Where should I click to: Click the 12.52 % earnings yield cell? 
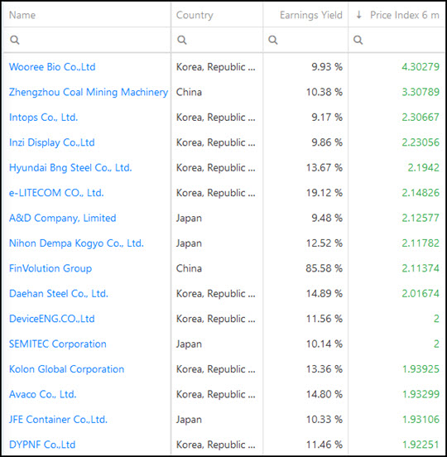[x=324, y=243]
